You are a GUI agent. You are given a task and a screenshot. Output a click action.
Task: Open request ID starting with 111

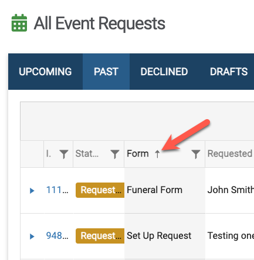(x=57, y=190)
